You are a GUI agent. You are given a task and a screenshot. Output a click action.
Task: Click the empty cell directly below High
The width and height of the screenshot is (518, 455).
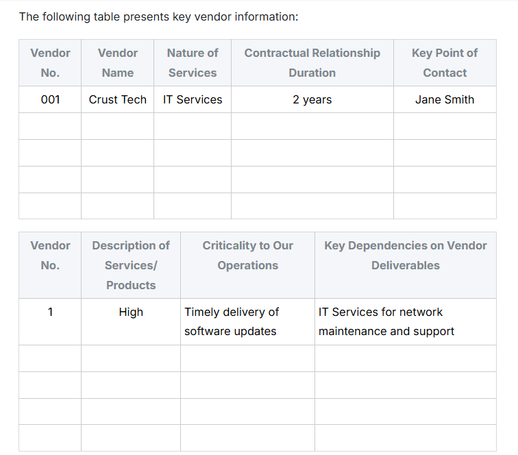[130, 358]
